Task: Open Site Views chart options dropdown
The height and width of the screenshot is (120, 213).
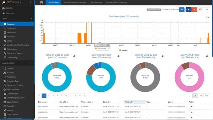Action: [207, 17]
